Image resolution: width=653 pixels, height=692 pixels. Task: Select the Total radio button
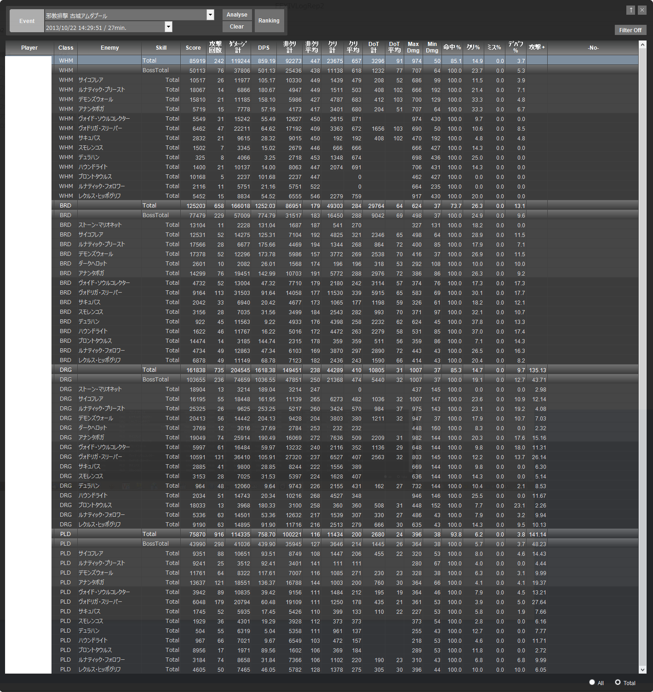pos(618,682)
